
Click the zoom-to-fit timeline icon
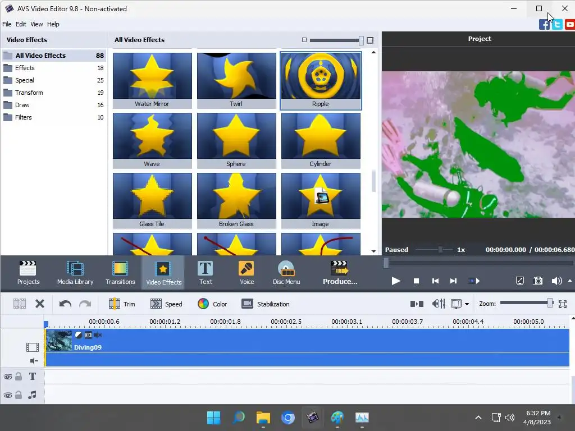(563, 304)
